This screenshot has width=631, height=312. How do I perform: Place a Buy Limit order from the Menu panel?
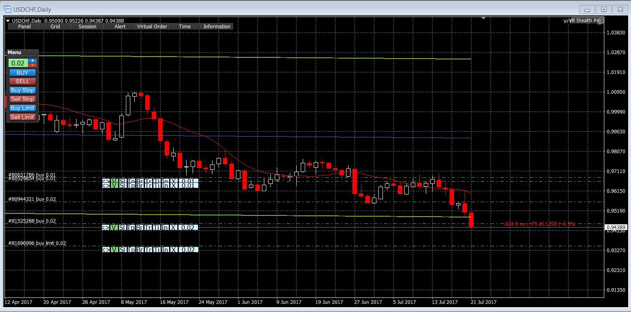[22, 108]
